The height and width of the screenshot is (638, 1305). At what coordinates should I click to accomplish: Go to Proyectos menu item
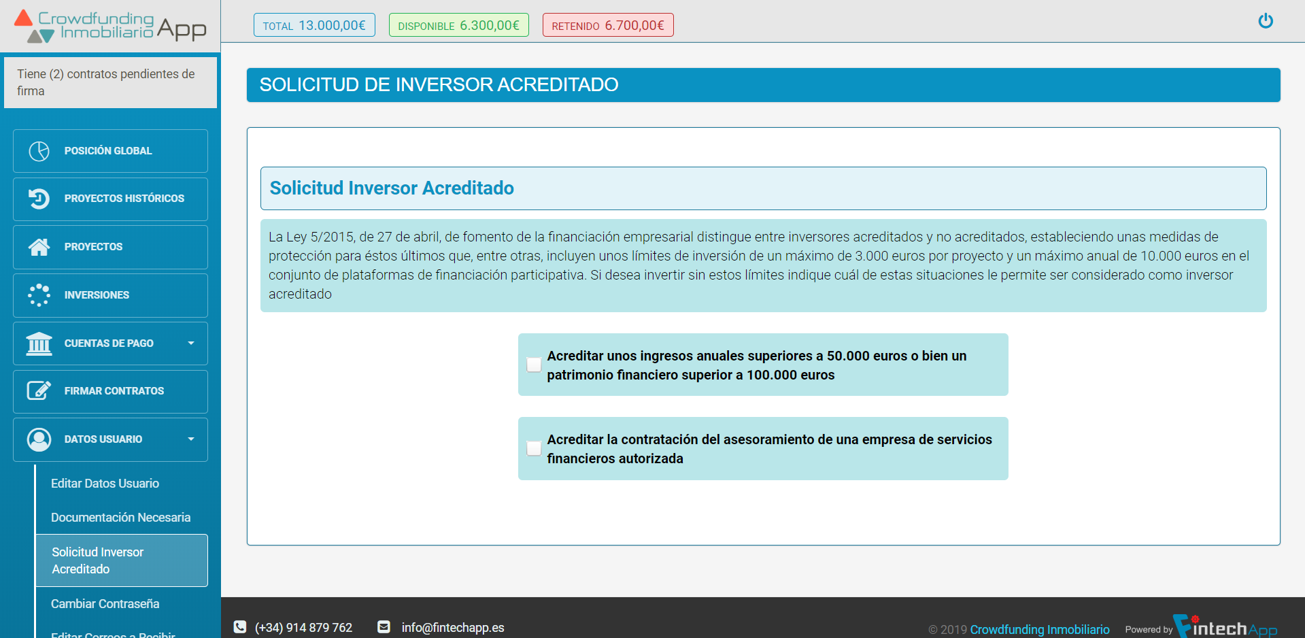pos(110,247)
